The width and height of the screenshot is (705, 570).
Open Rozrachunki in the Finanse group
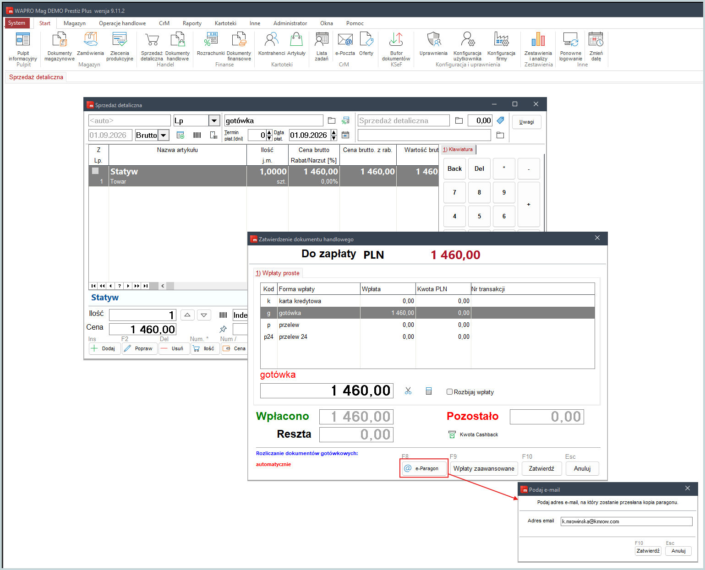click(211, 44)
